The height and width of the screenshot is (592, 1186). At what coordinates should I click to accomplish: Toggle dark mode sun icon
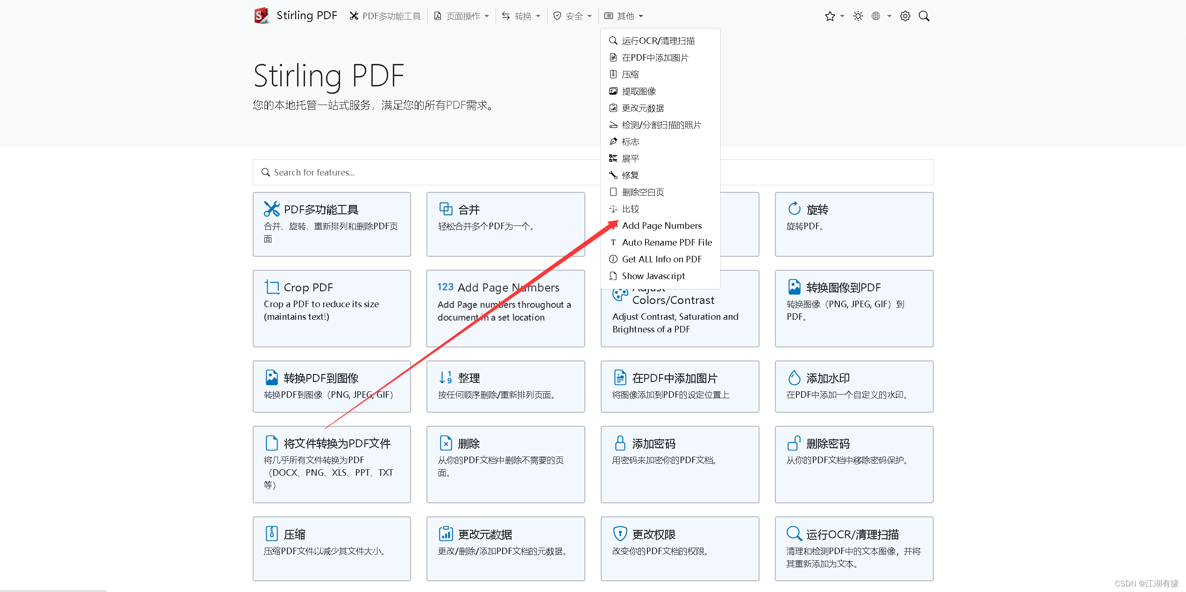[x=858, y=16]
